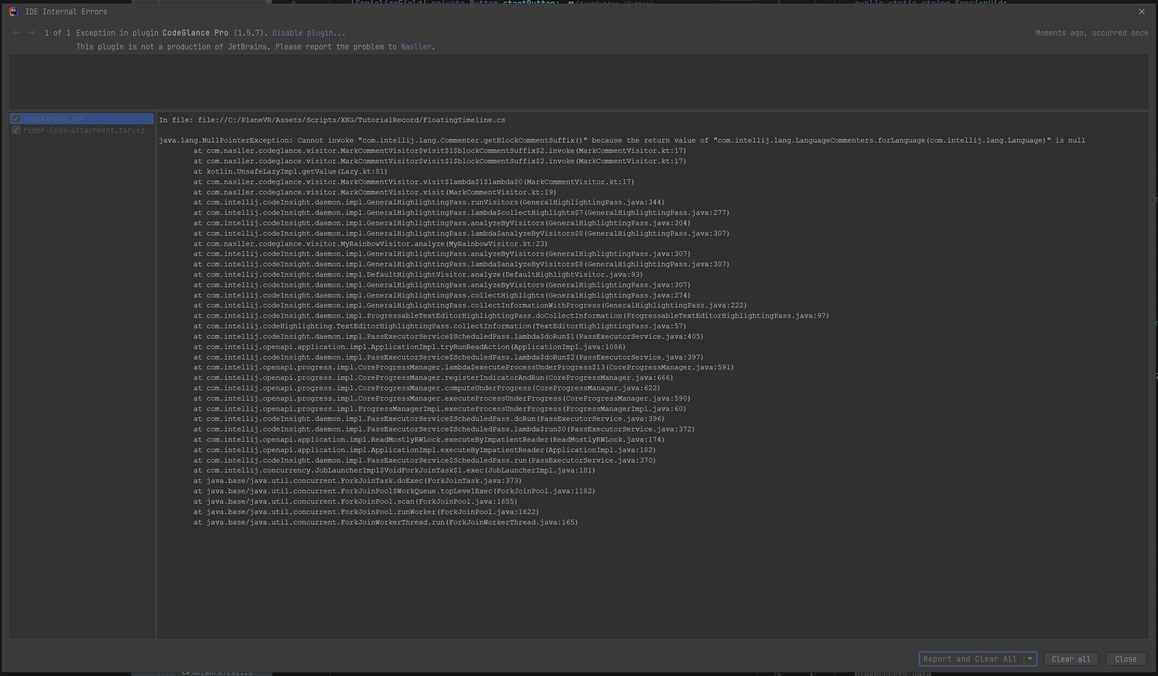
Task: Navigate to next exception using forward arrow
Action: pyautogui.click(x=31, y=32)
